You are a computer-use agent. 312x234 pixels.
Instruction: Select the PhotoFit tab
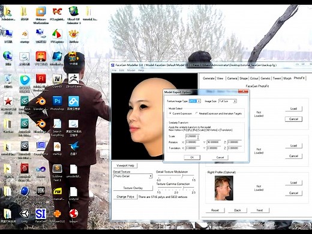pyautogui.click(x=299, y=78)
